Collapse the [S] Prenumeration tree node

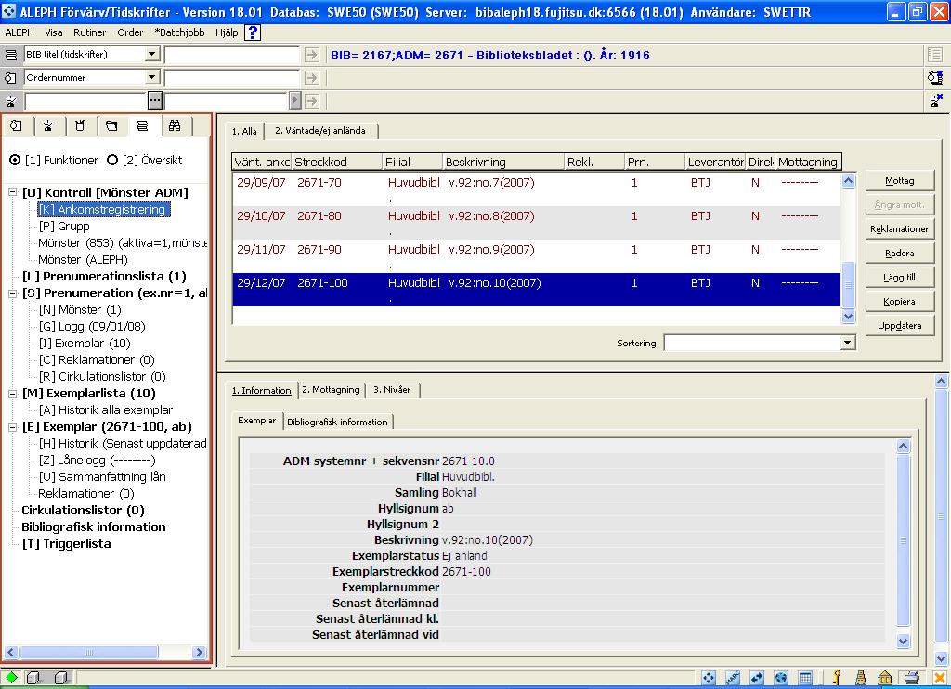pos(12,292)
